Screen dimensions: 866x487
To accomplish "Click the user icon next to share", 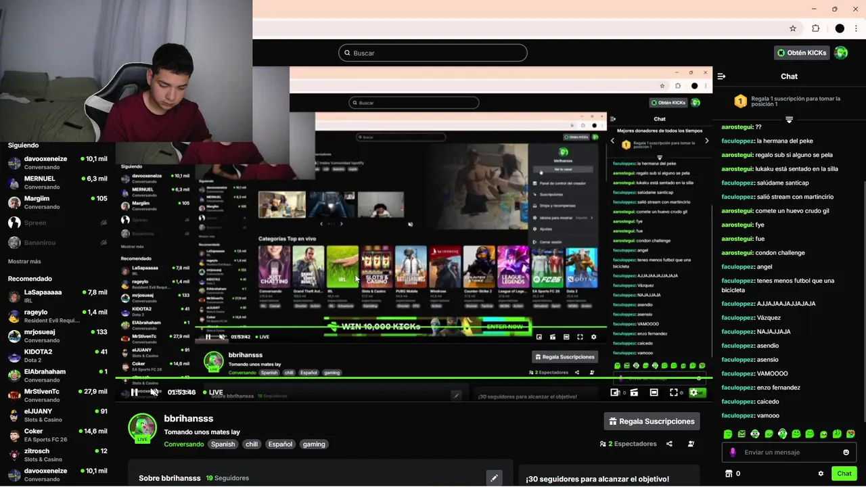I will point(691,444).
